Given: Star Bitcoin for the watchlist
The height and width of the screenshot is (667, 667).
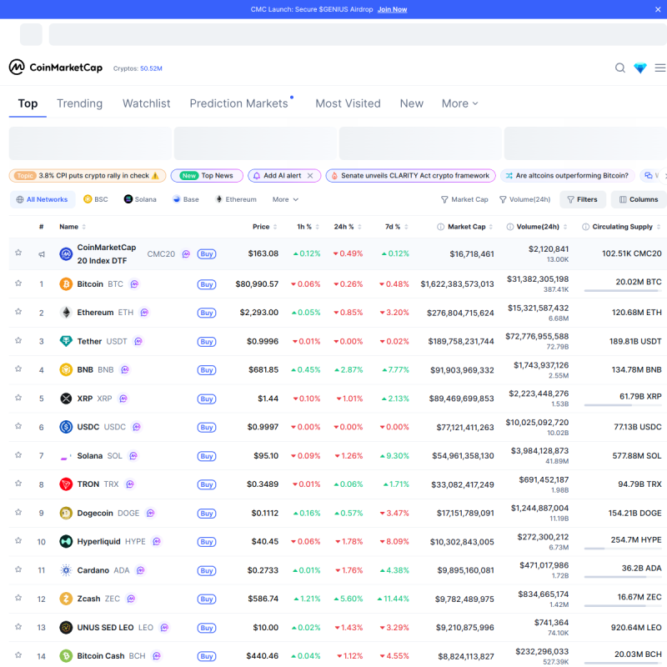Looking at the screenshot, I should (18, 283).
